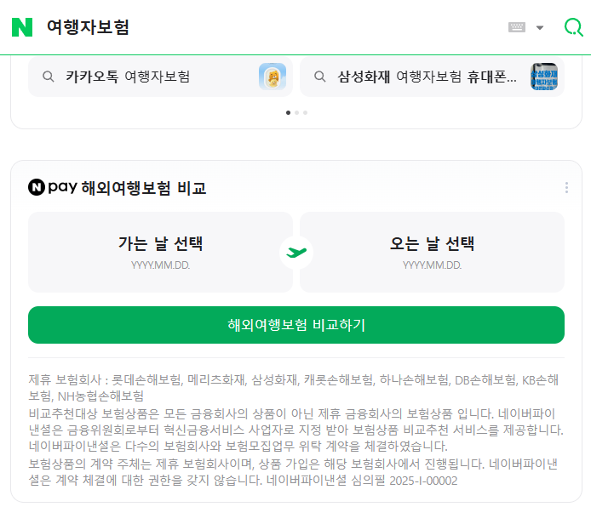591x524 pixels.
Task: Click the 해외여행보험 비교 card title
Action: pyautogui.click(x=144, y=188)
